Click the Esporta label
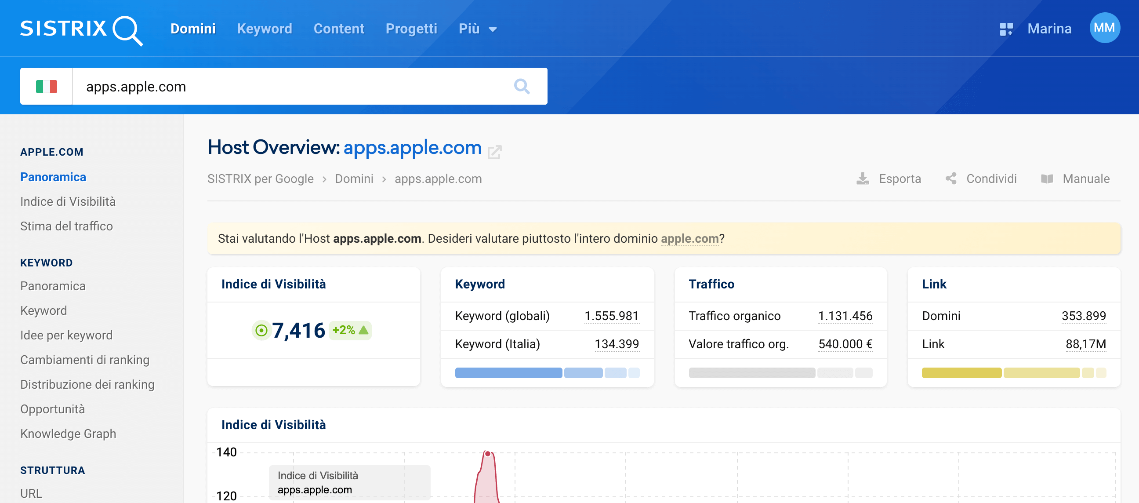Screen dimensions: 1139x503 [x=900, y=179]
